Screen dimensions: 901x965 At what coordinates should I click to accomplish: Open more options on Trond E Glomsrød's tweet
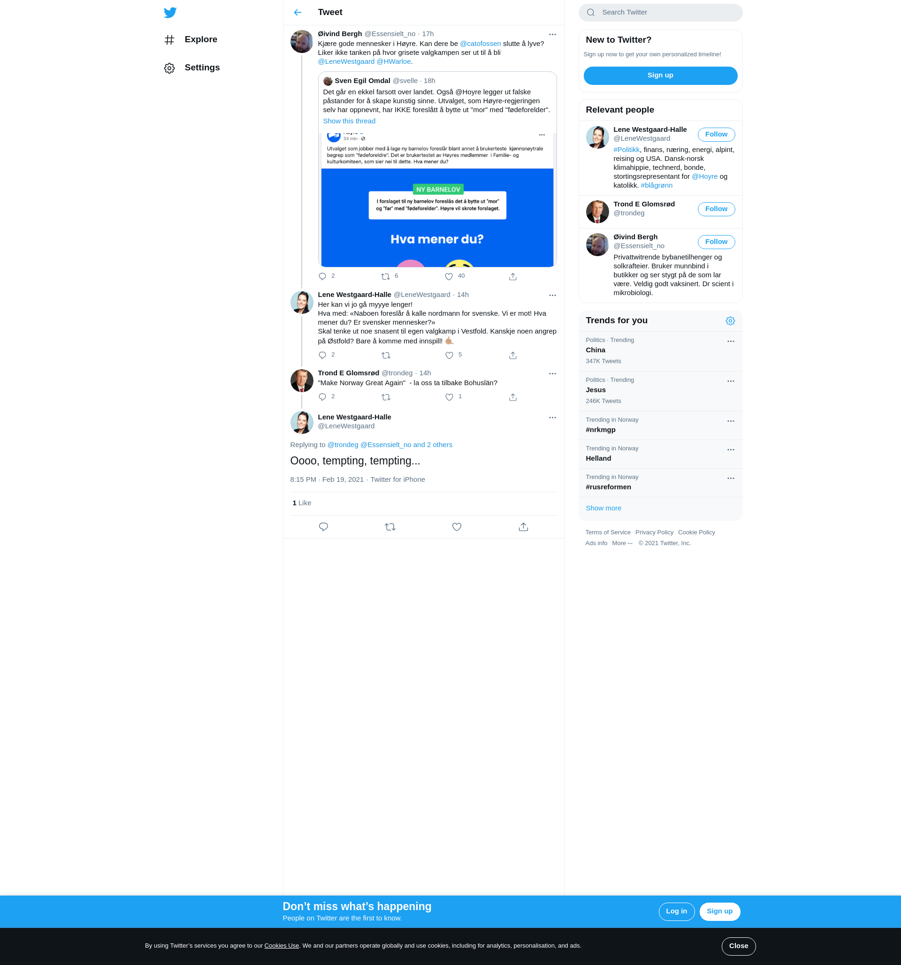pos(552,374)
